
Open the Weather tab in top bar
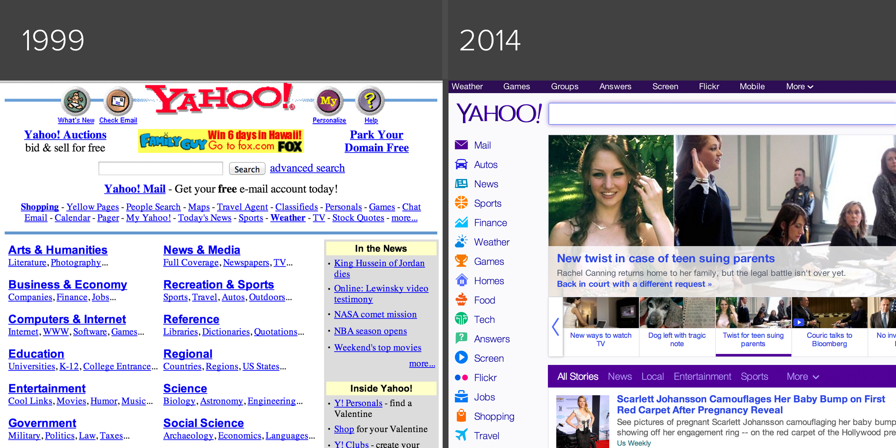pyautogui.click(x=467, y=87)
